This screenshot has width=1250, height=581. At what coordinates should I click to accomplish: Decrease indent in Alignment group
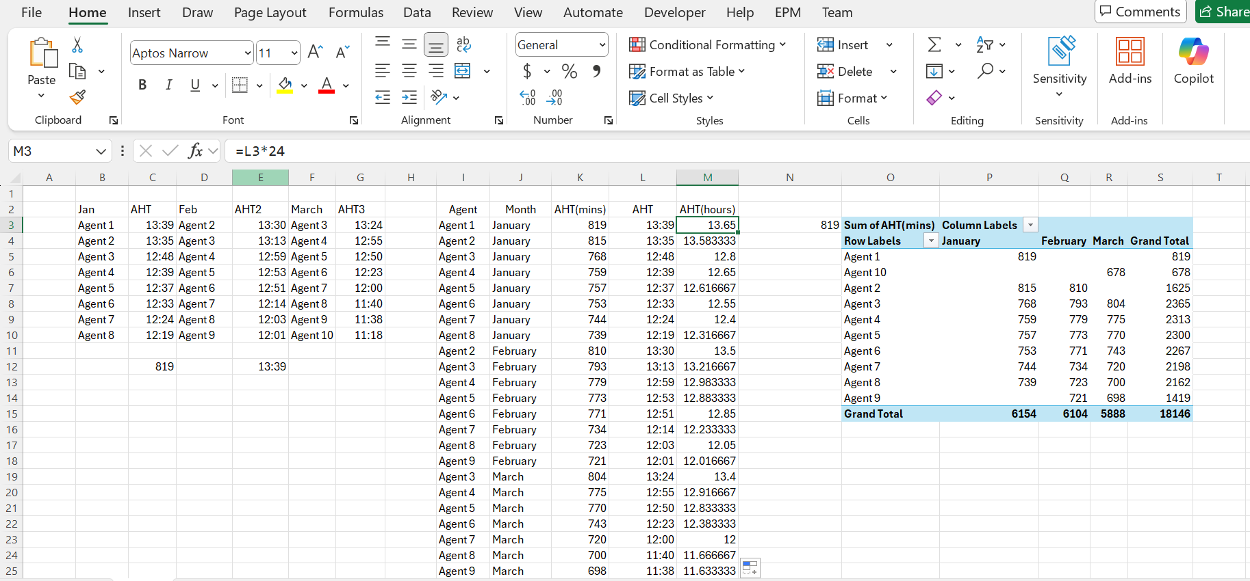tap(383, 97)
